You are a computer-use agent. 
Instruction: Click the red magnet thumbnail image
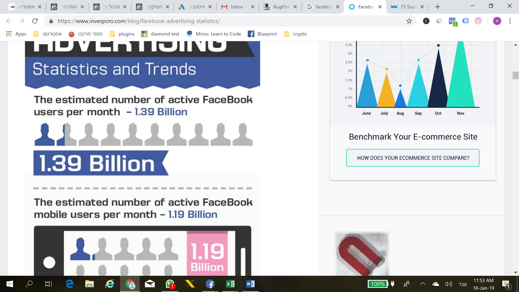pos(362,254)
